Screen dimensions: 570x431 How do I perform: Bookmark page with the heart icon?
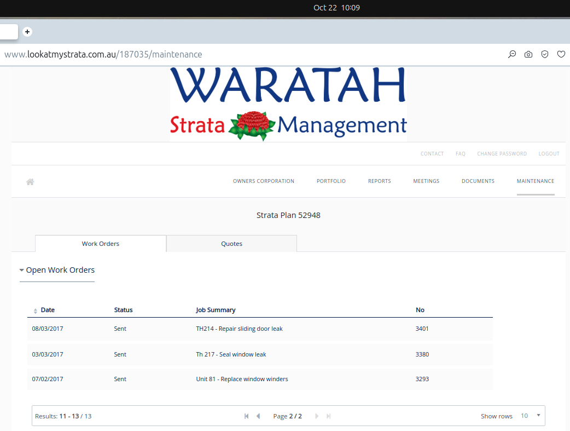tap(561, 54)
